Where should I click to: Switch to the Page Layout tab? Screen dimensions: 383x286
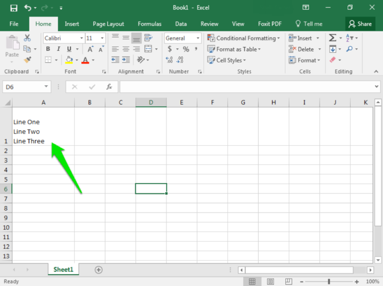point(108,24)
